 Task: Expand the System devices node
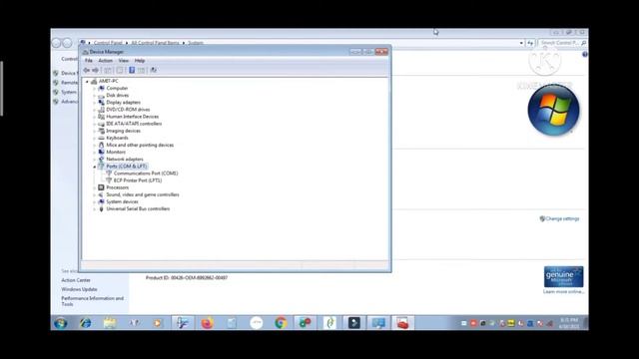(x=94, y=201)
